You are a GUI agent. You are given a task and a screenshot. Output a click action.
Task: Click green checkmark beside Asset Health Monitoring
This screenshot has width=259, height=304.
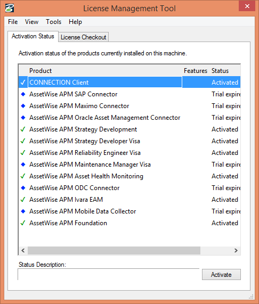click(23, 176)
